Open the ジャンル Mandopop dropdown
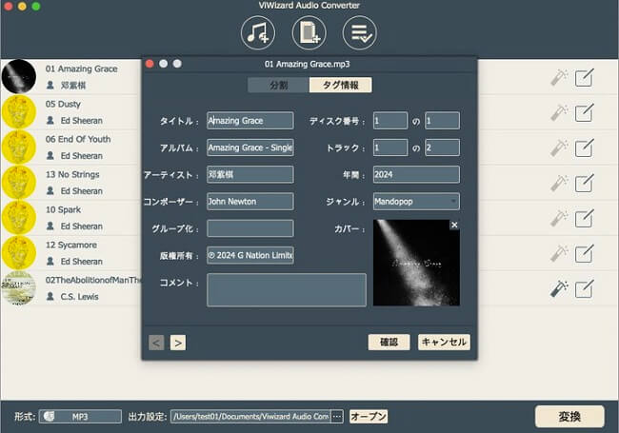Screen dimensions: 619x433 click(x=416, y=202)
